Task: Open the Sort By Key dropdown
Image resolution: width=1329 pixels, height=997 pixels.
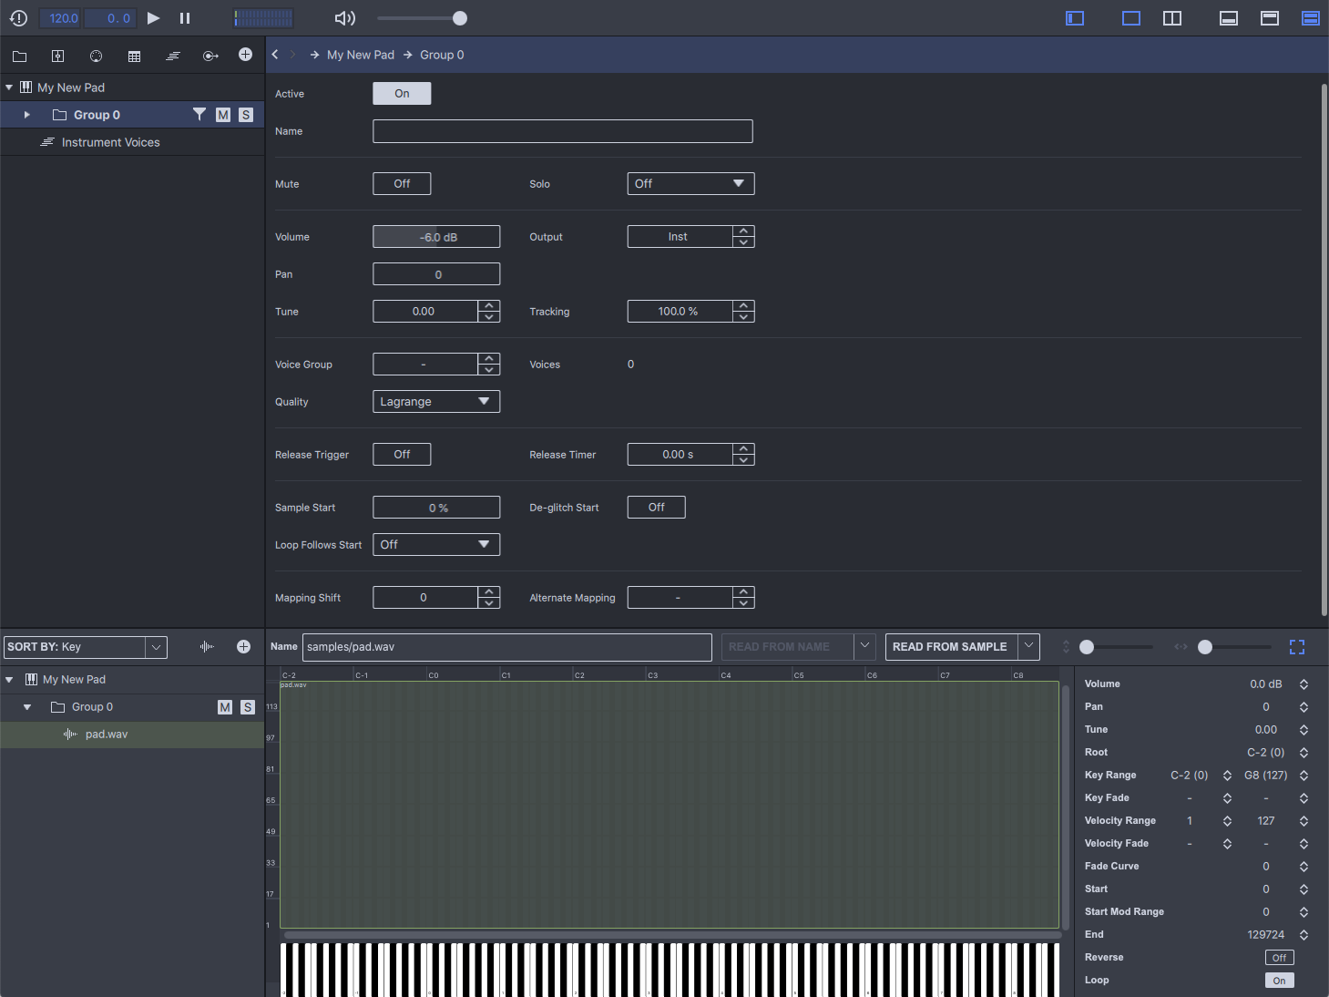Action: coord(86,647)
